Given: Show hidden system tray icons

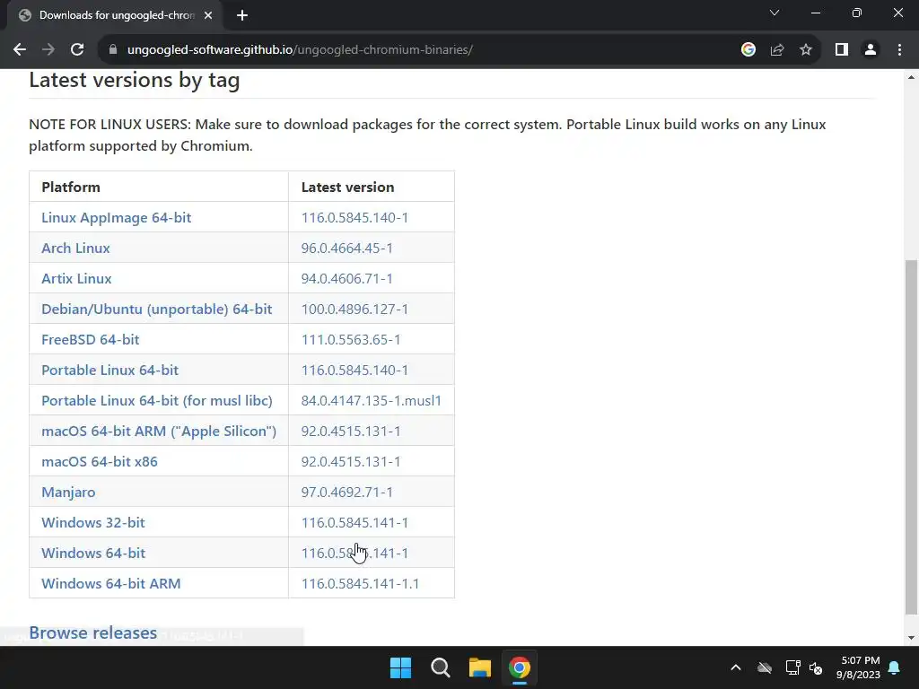Looking at the screenshot, I should pos(736,667).
